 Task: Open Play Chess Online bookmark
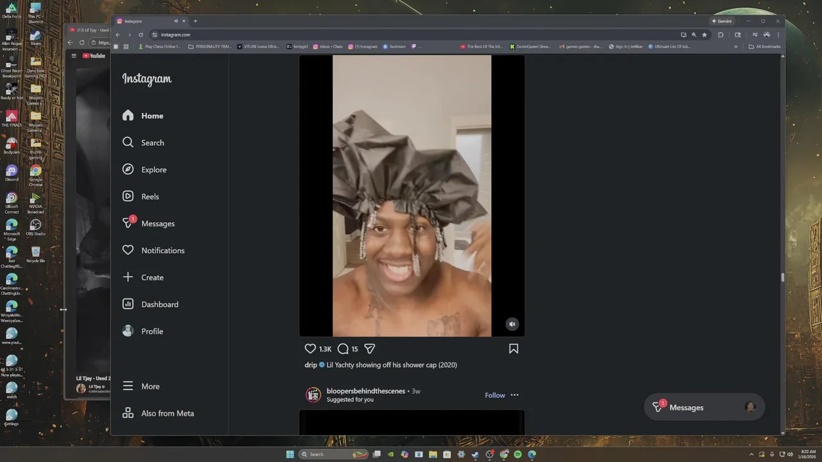(x=160, y=46)
